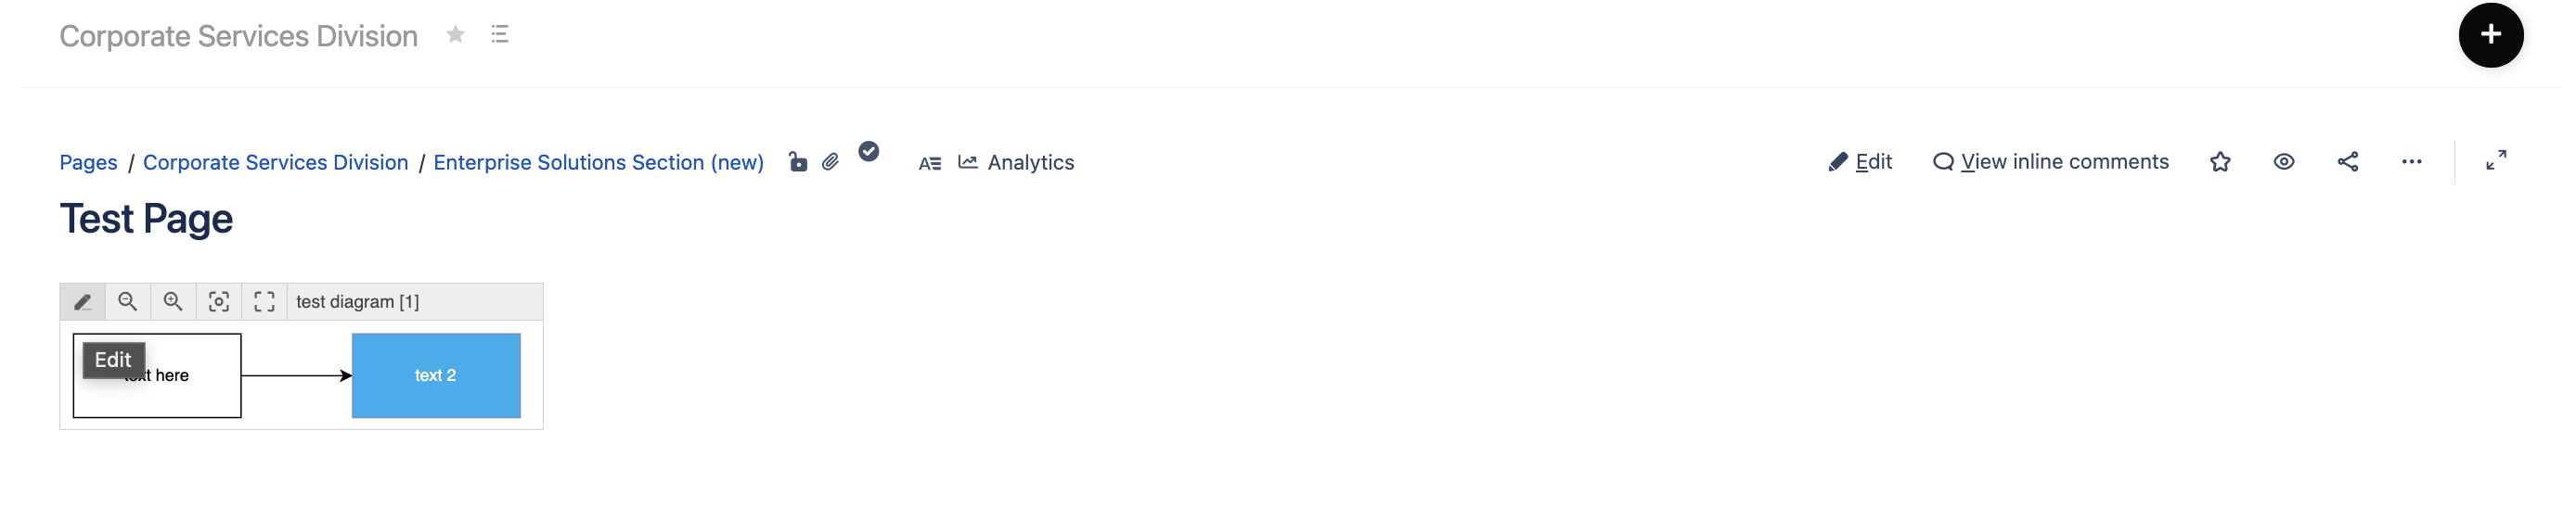
Task: Click the Edit page button
Action: tap(1859, 161)
